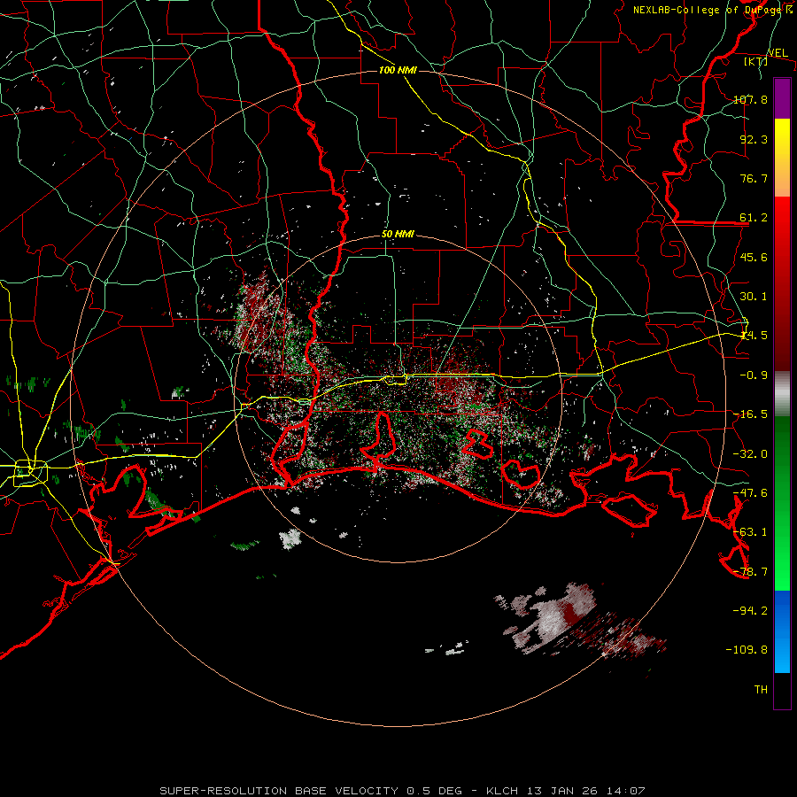Click the -63.1 velocity label
The height and width of the screenshot is (797, 797).
point(751,531)
